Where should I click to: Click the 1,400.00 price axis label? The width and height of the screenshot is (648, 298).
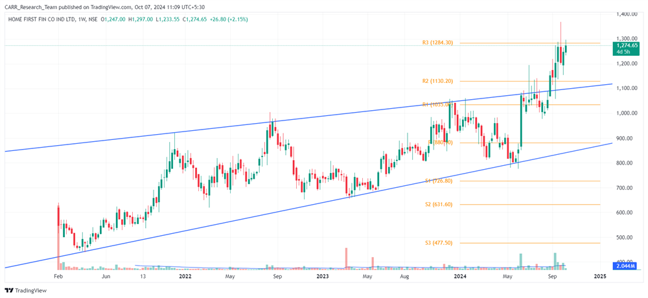(627, 14)
